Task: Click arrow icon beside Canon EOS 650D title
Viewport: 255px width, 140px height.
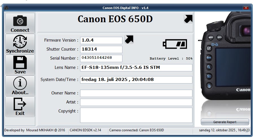Action: point(188,19)
